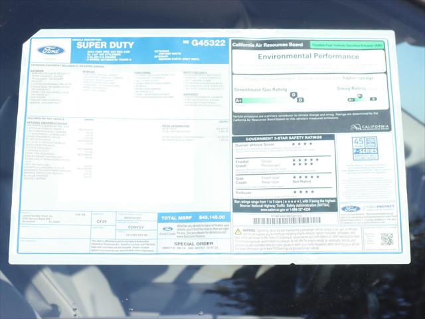
Task: Click the QR code
Action: pyautogui.click(x=386, y=239)
